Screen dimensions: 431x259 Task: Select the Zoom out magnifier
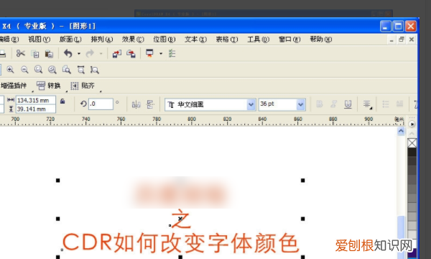24,70
